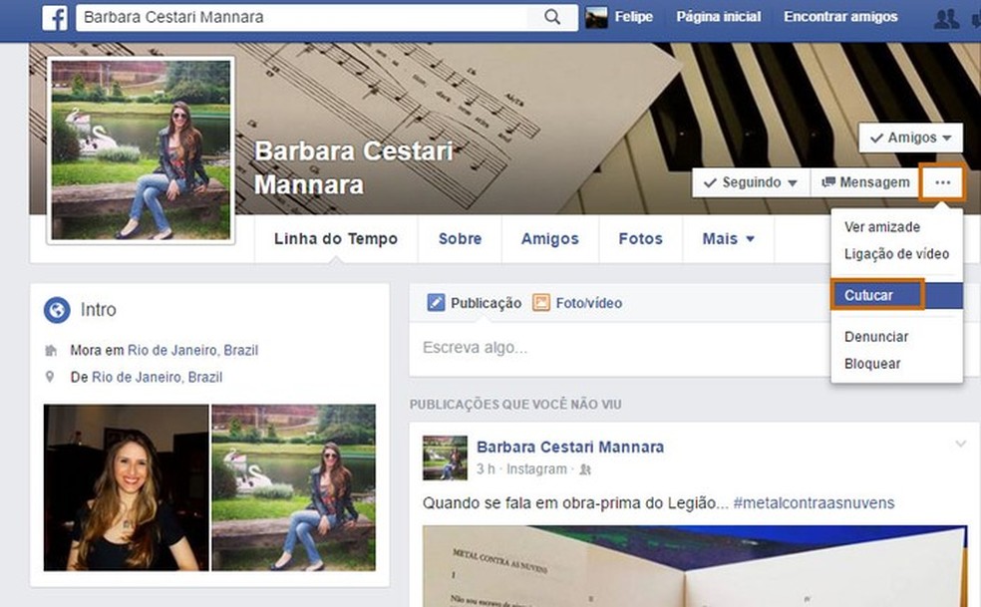Viewport: 981px width, 607px height.
Task: Click the pencil Publicação icon
Action: (436, 303)
